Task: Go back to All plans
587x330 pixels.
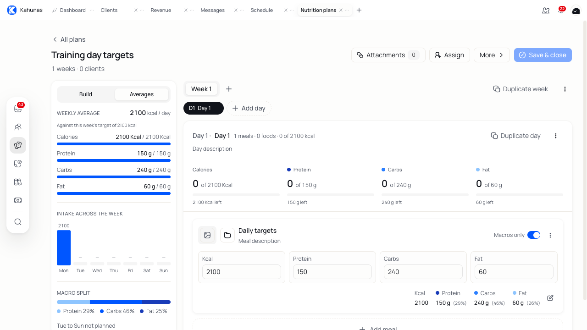Action: click(x=69, y=39)
